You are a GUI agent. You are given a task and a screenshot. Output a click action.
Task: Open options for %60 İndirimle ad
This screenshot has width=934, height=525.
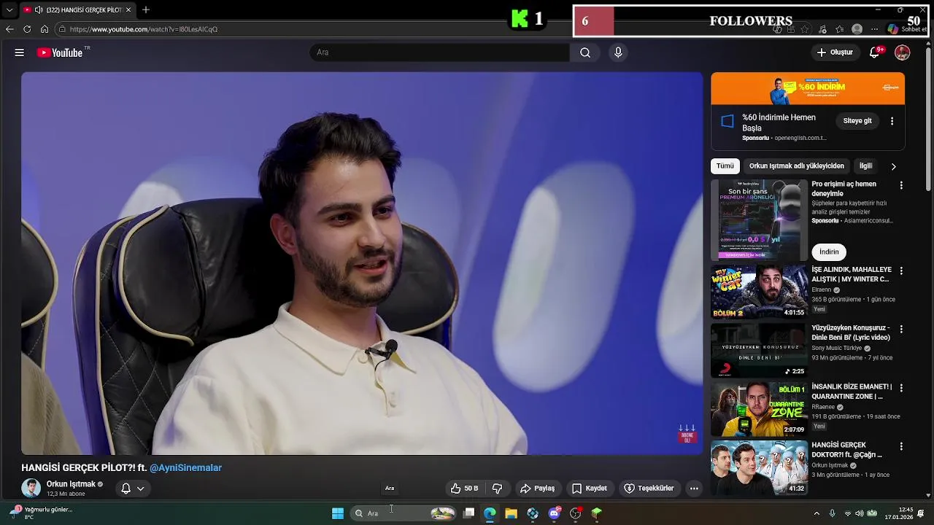coord(892,121)
